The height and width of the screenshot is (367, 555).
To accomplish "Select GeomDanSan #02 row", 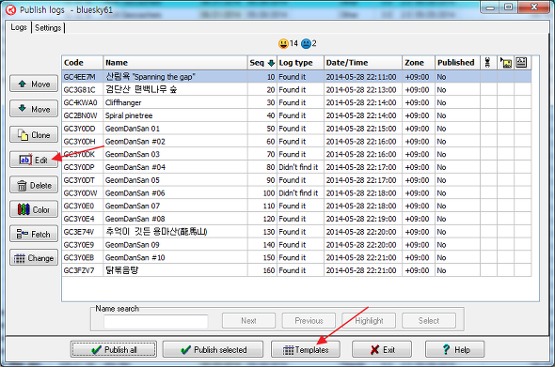I will click(296, 142).
